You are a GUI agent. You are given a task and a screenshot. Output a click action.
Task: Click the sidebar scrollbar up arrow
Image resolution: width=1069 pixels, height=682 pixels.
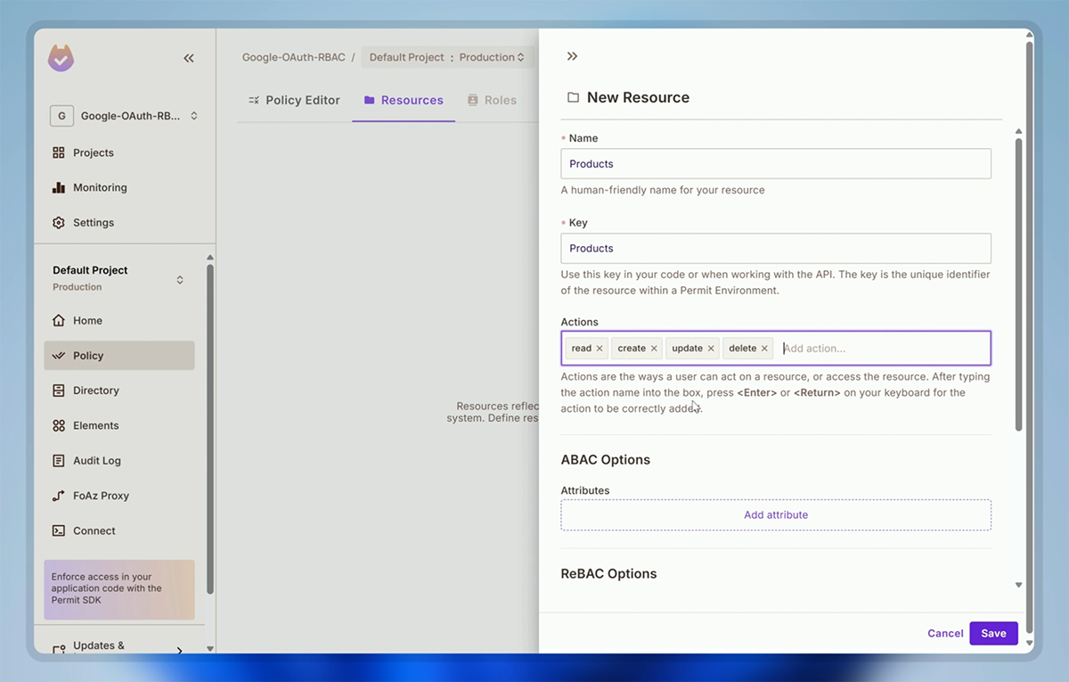(x=210, y=258)
